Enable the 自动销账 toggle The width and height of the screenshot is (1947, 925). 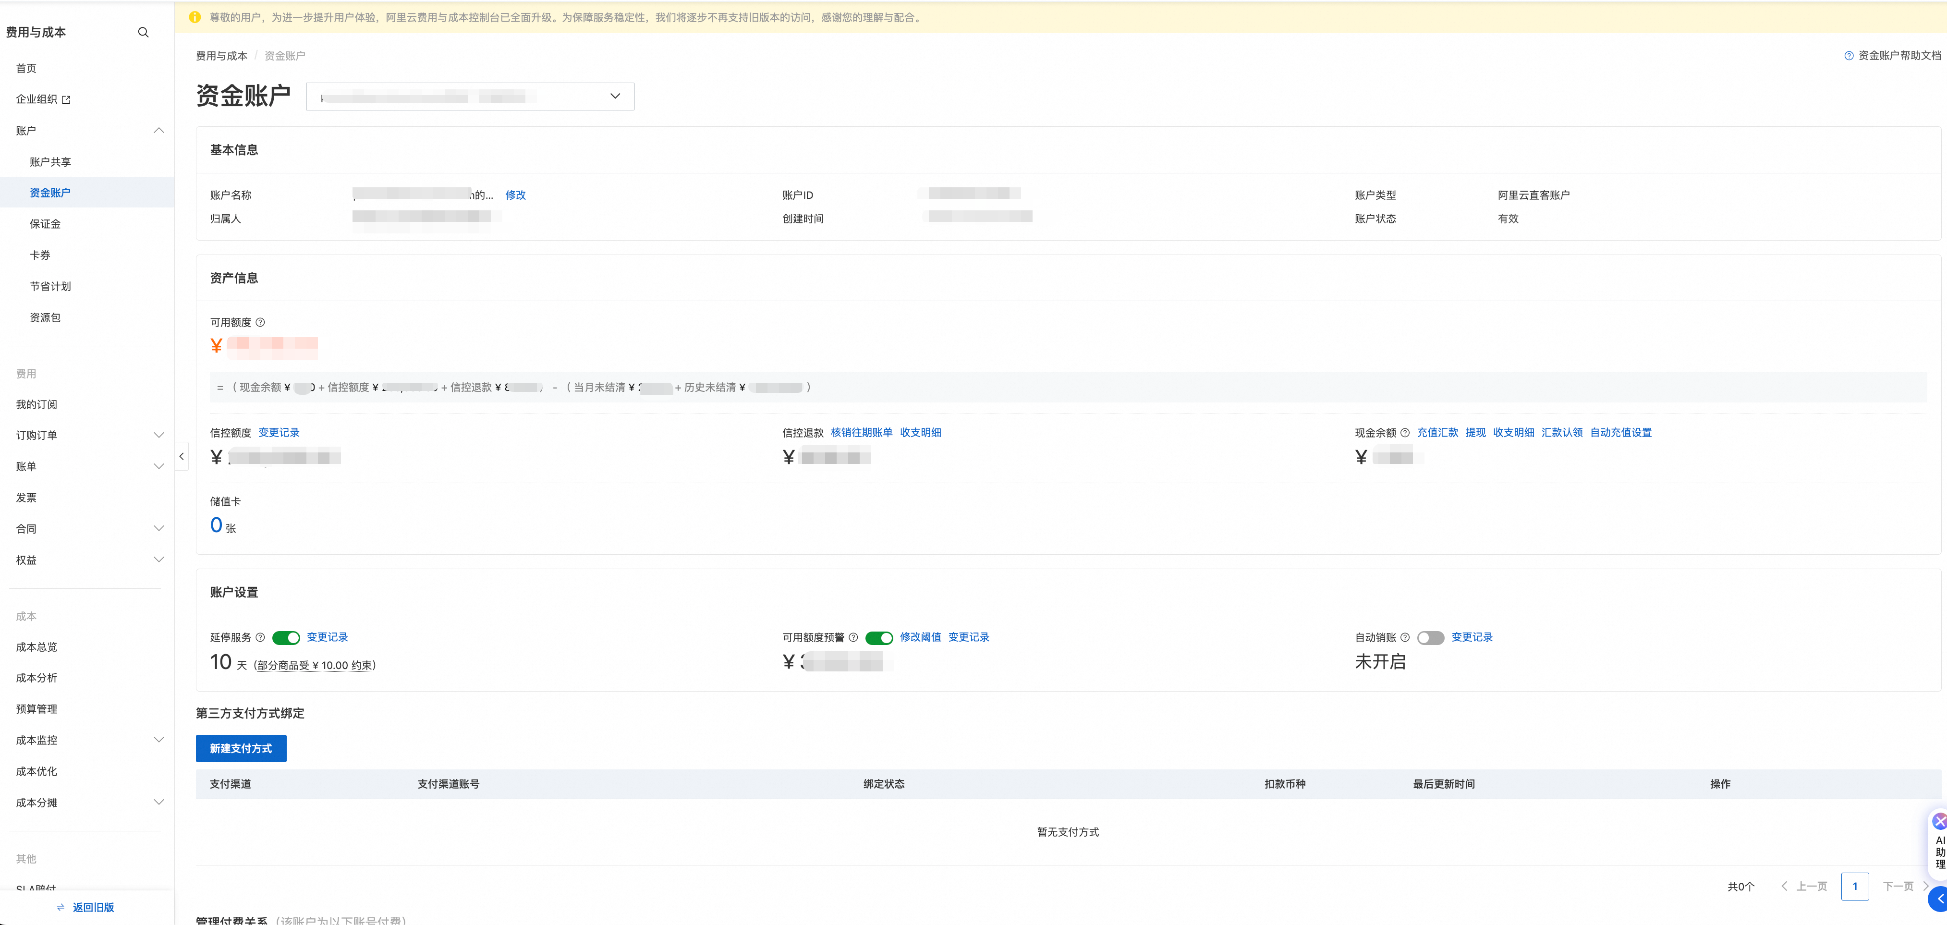click(1430, 638)
